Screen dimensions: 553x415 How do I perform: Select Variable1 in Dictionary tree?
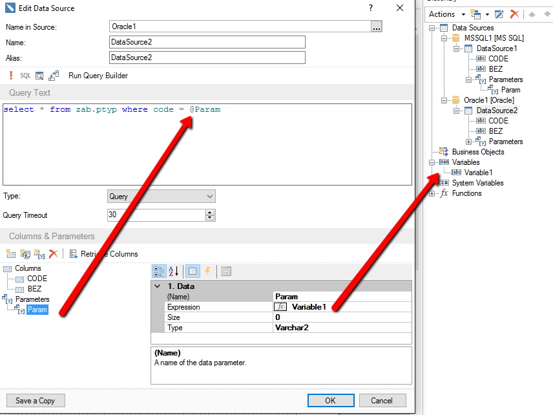[478, 173]
